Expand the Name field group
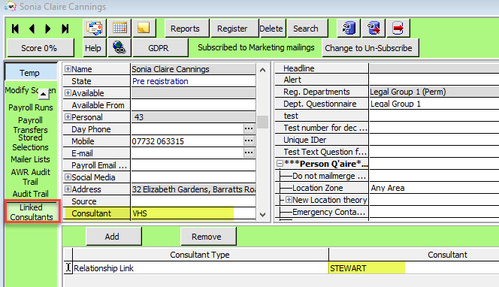The width and height of the screenshot is (499, 287). pyautogui.click(x=68, y=68)
